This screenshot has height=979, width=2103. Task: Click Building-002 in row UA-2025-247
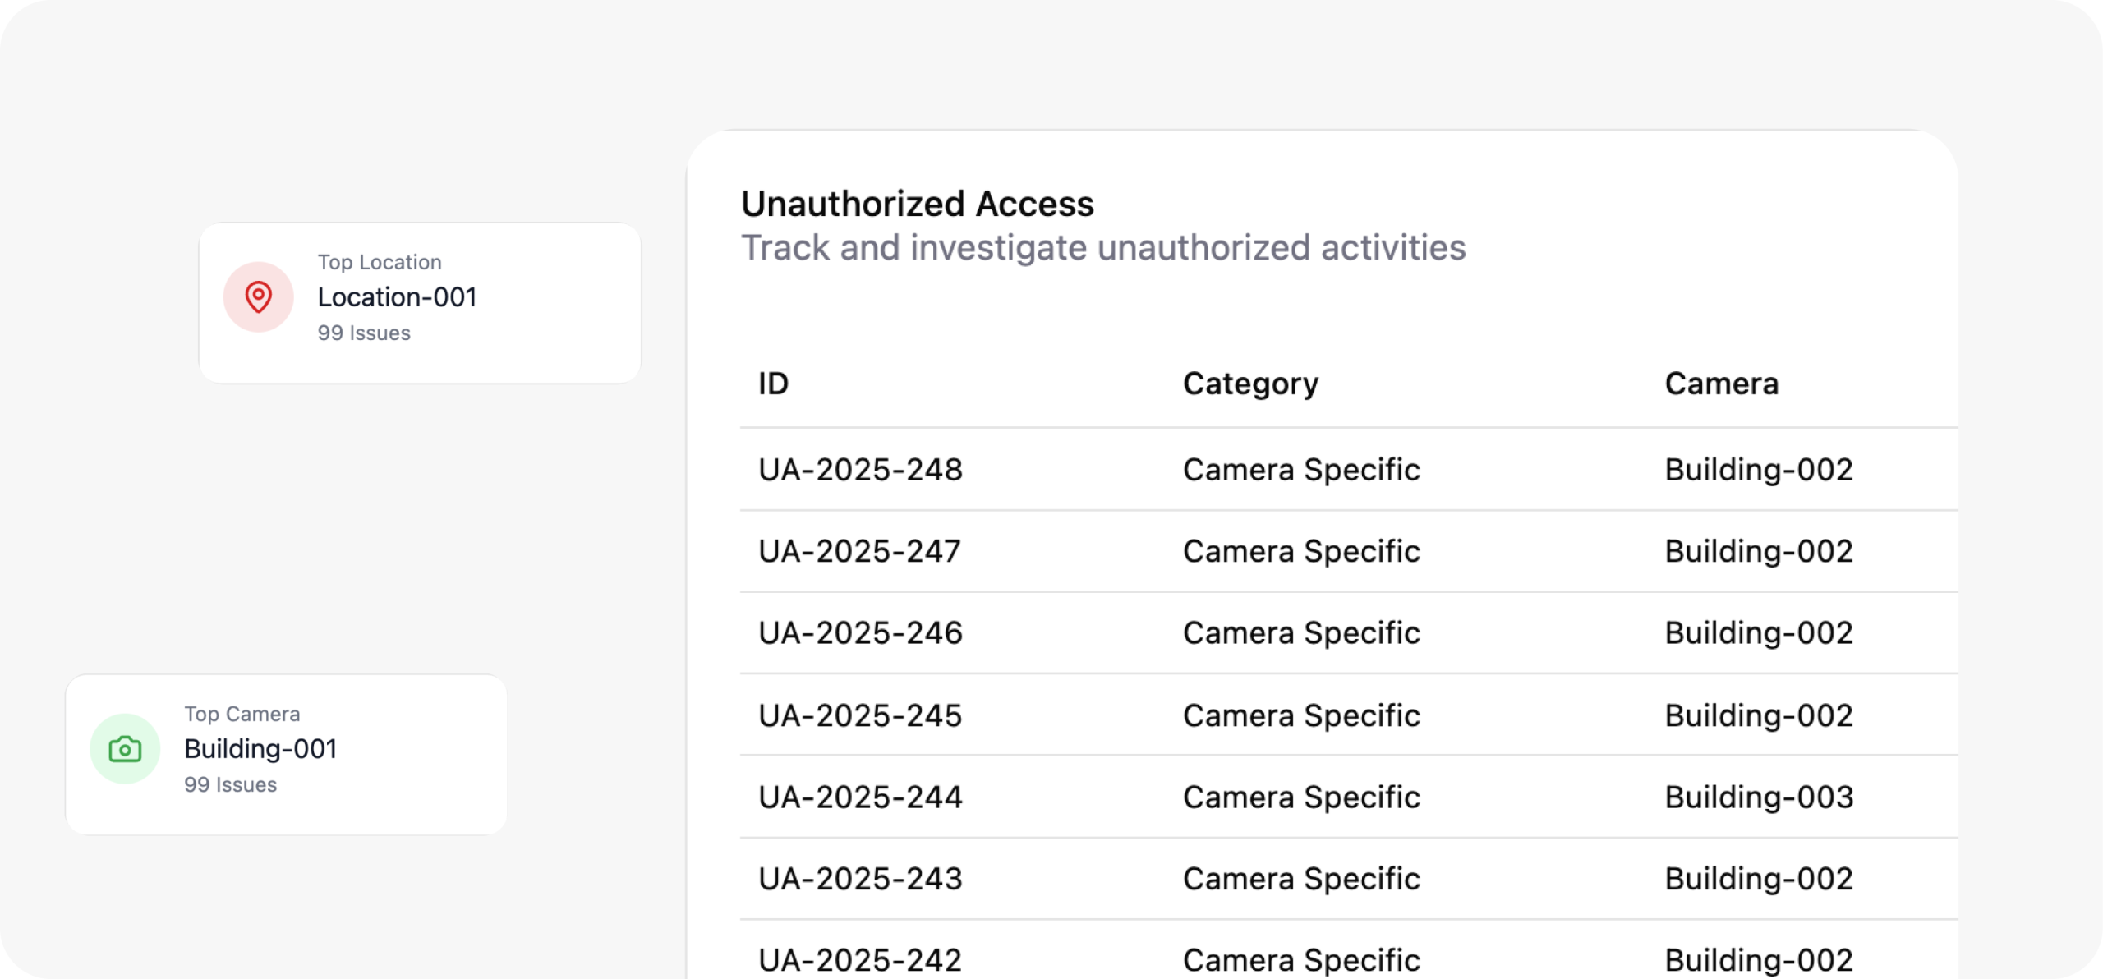[1758, 551]
